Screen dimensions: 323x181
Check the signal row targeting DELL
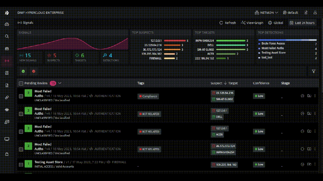(x=21, y=114)
